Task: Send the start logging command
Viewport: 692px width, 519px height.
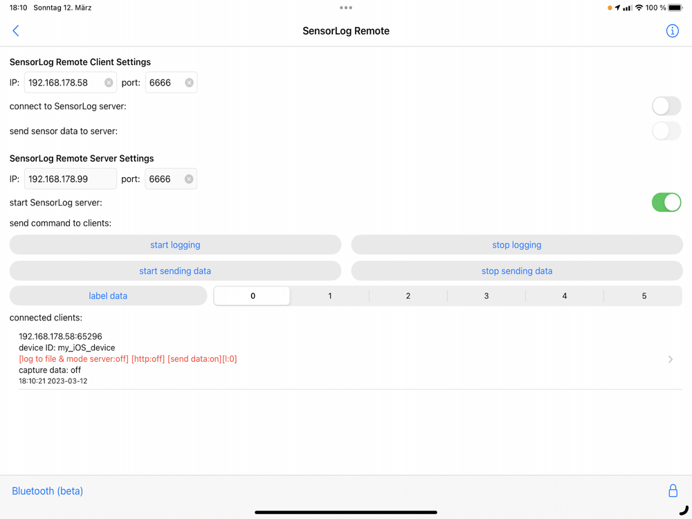Action: click(x=175, y=244)
